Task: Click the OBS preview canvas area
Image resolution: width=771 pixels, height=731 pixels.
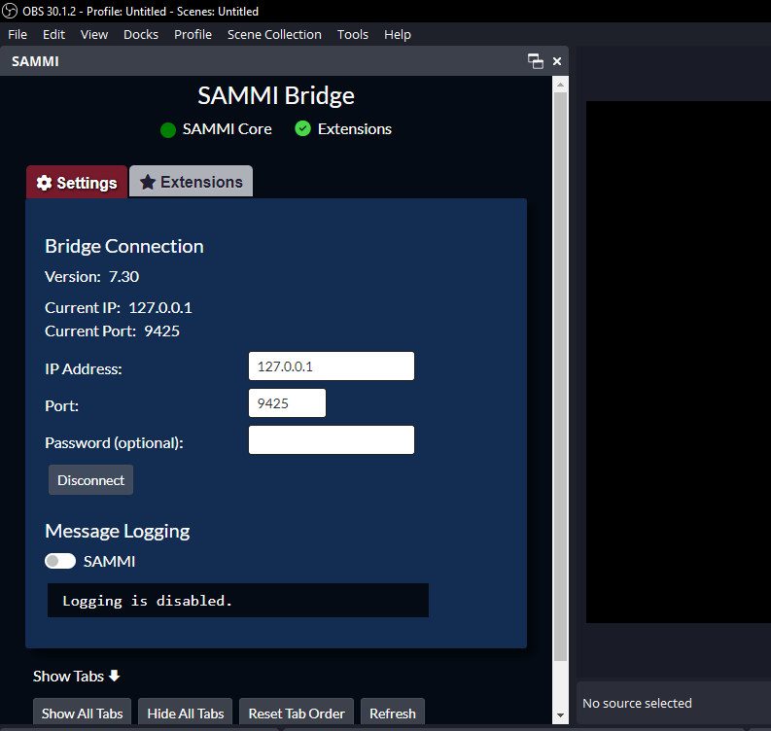Action: point(679,362)
